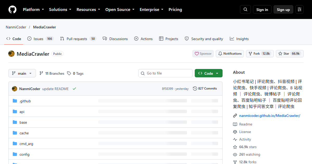This screenshot has width=312, height=164.
Task: Switch to the Pull requests tab
Action: point(78,39)
